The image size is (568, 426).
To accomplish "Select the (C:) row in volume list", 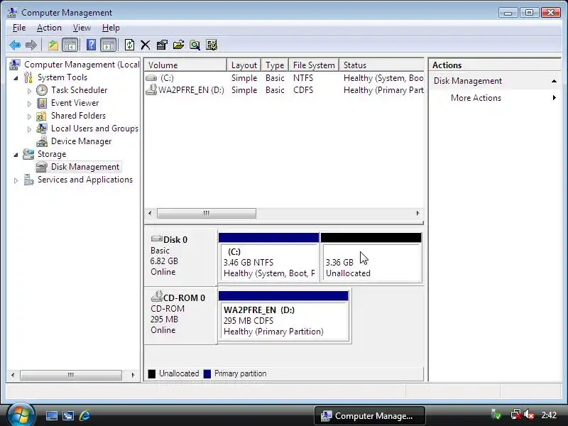I will pos(284,78).
